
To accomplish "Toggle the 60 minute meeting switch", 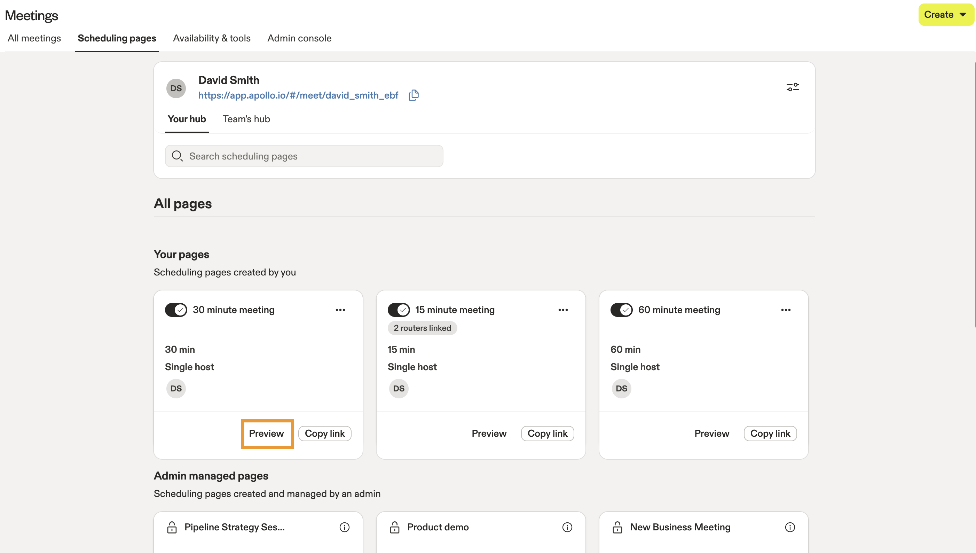I will coord(621,310).
